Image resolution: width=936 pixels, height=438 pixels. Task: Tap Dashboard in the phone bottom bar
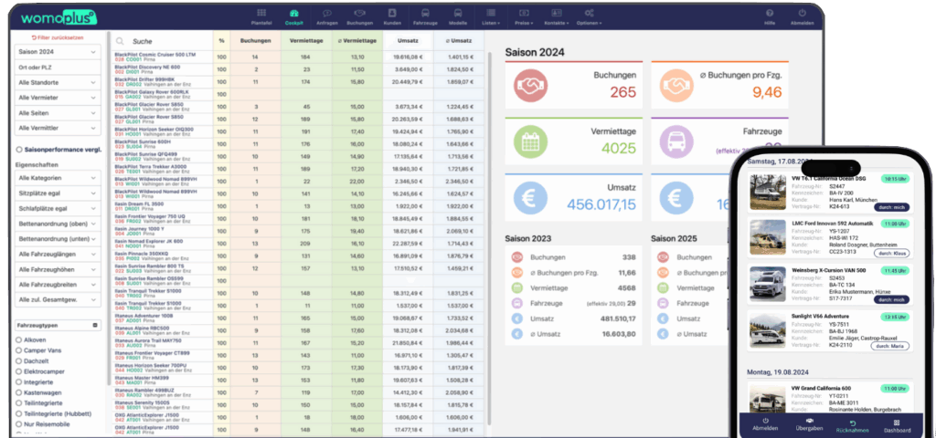pyautogui.click(x=897, y=424)
